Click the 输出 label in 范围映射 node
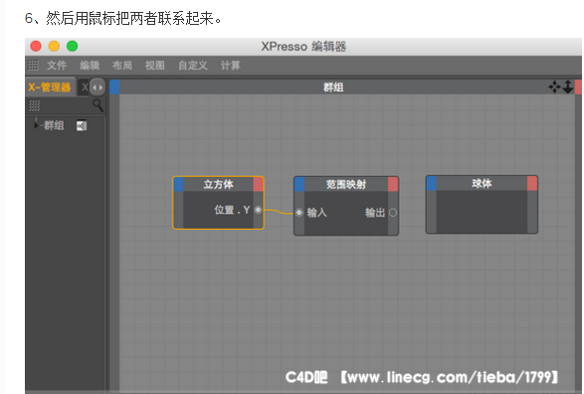 (375, 213)
